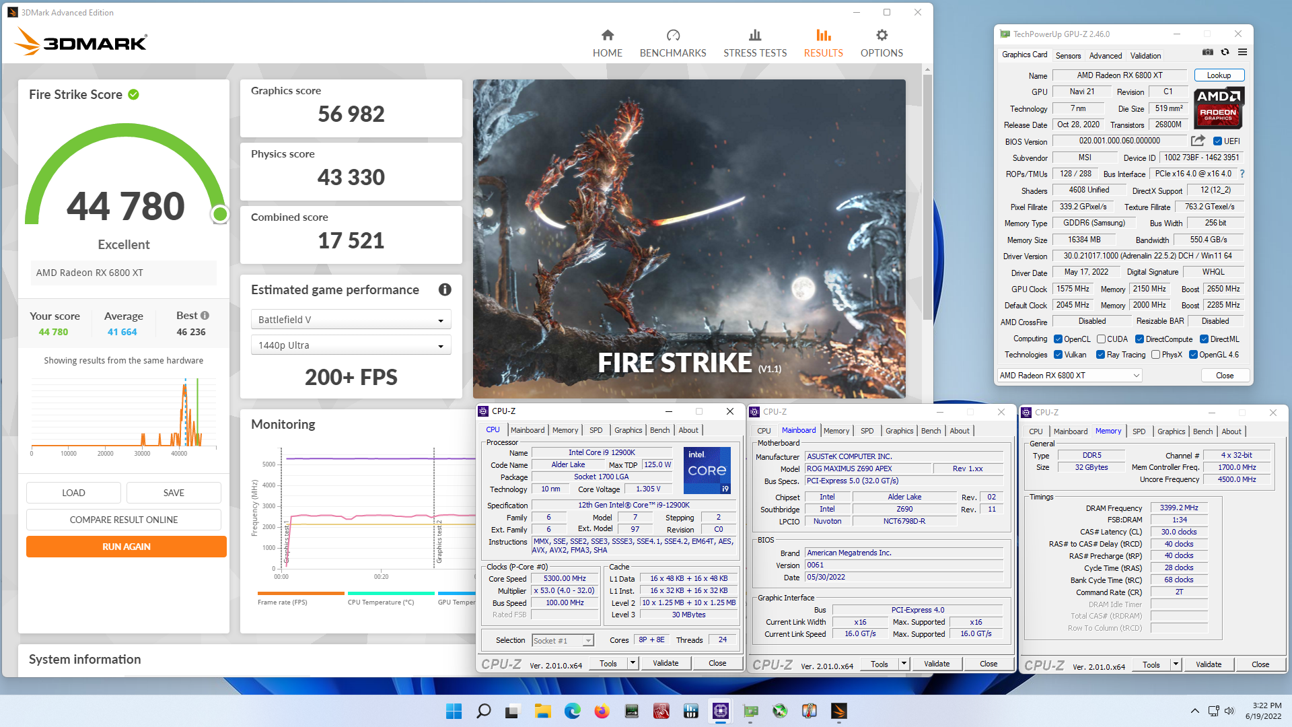This screenshot has width=1292, height=727.
Task: Switch to the Advanced tab in GPU-Z
Action: [1106, 55]
